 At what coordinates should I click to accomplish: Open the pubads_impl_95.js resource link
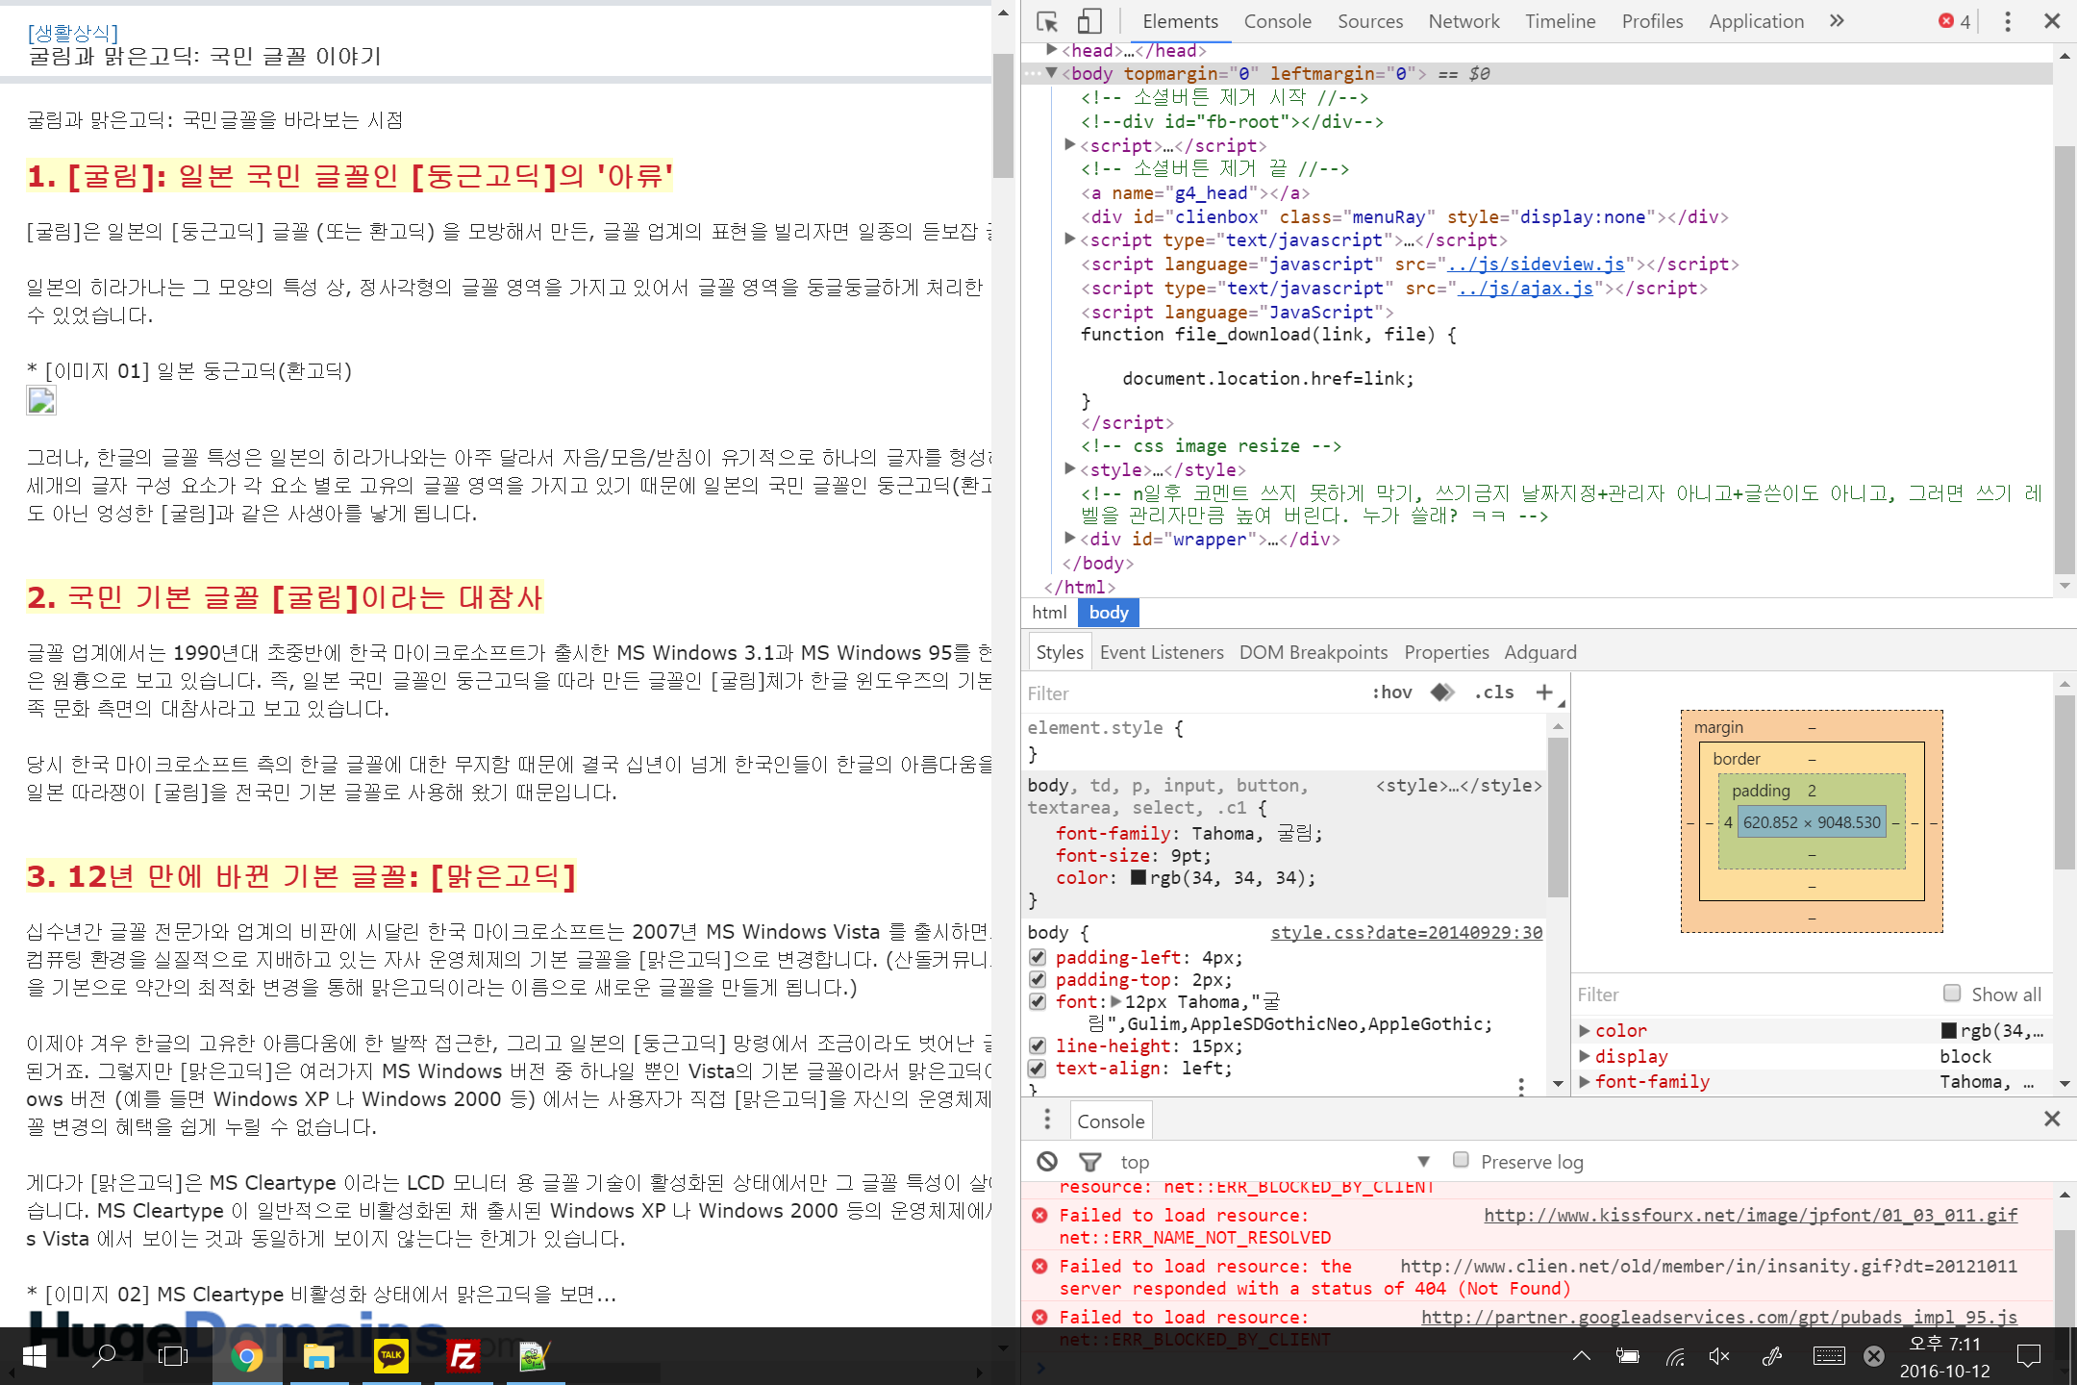pyautogui.click(x=1719, y=1318)
